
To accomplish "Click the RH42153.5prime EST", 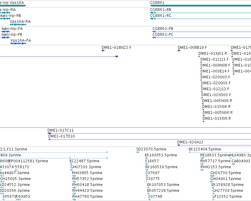I will [x=202, y=170].
